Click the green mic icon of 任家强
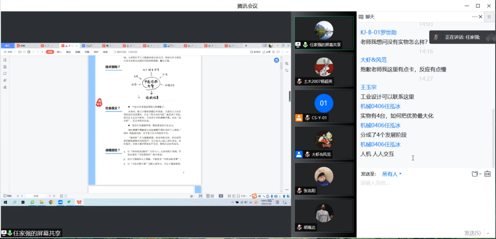The image size is (496, 239). click(x=305, y=45)
